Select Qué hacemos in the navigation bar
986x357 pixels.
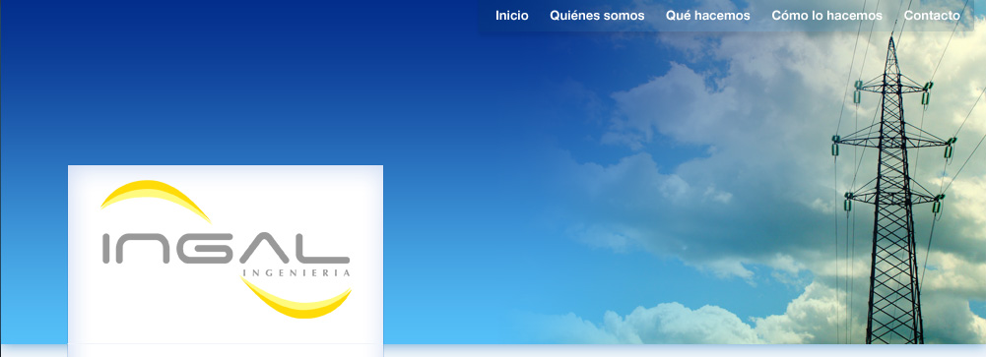coord(707,16)
